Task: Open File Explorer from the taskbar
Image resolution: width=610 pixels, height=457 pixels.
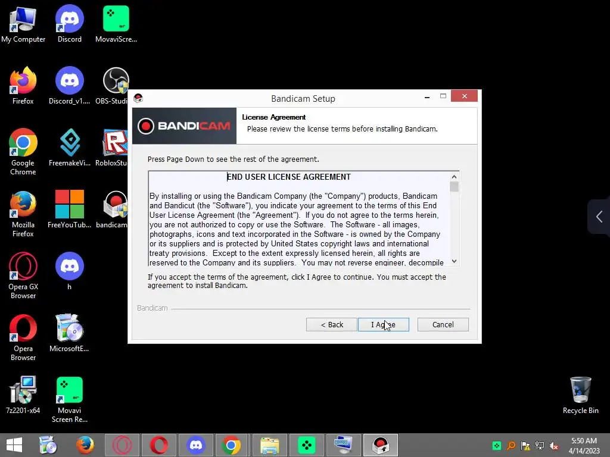Action: point(270,445)
